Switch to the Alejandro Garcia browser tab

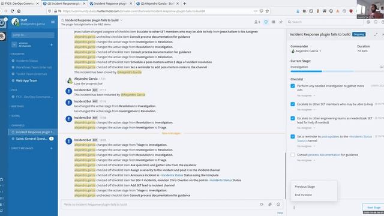point(157,4)
